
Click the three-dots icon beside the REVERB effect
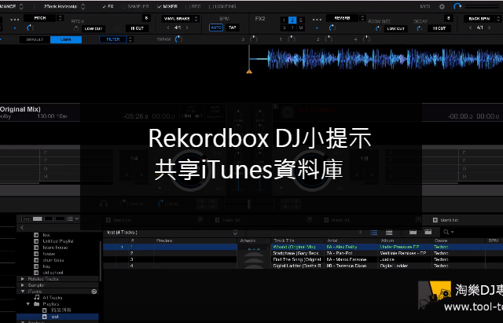tap(317, 19)
